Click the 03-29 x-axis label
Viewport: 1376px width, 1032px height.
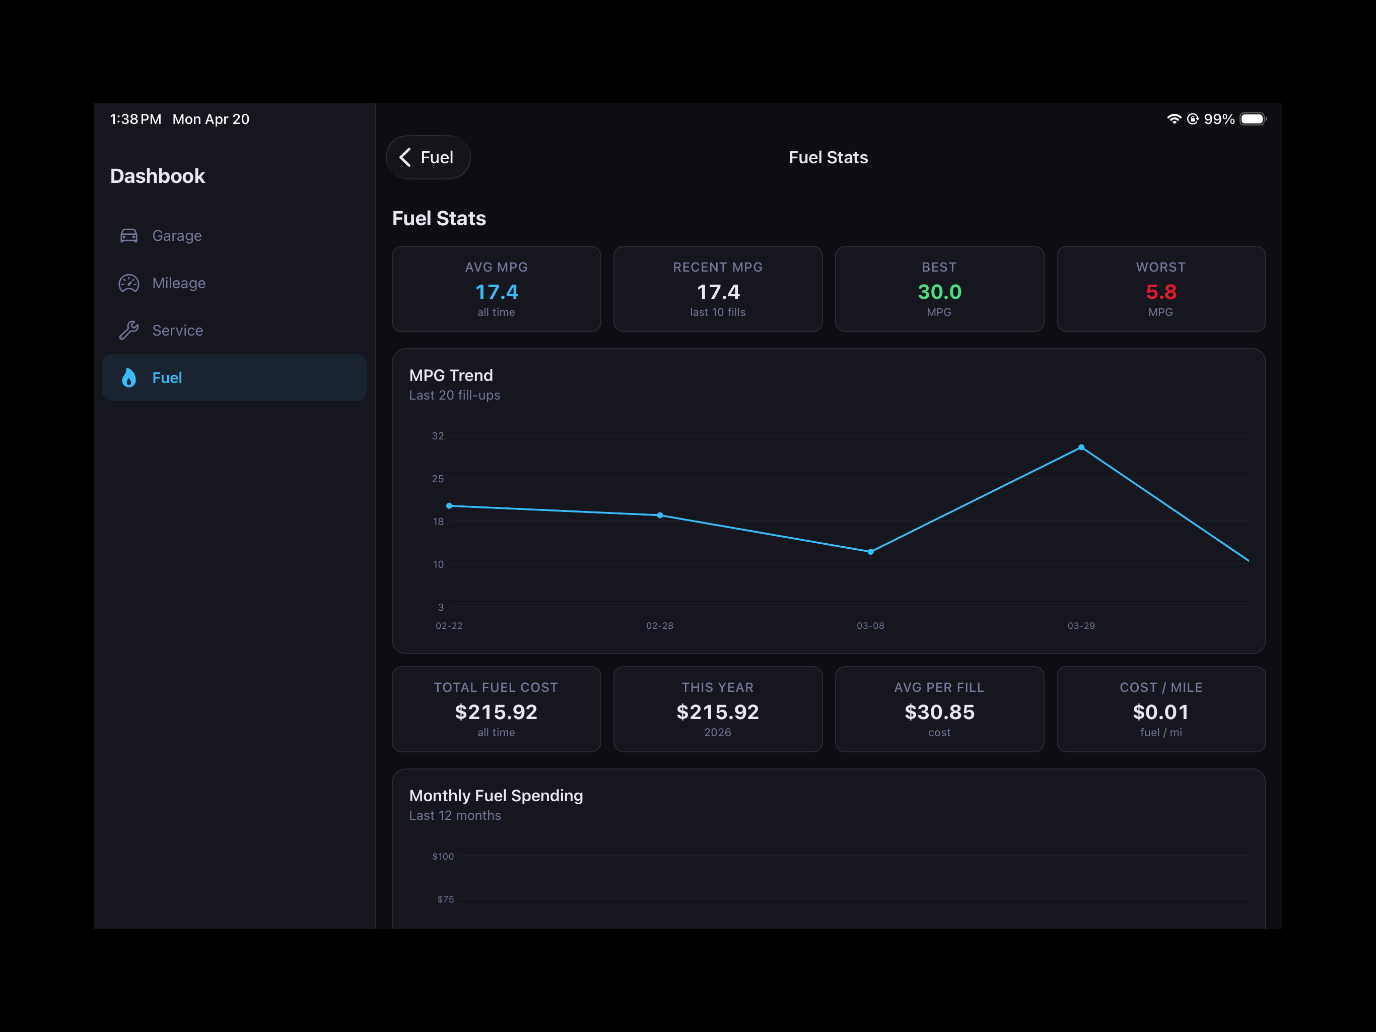(1081, 625)
